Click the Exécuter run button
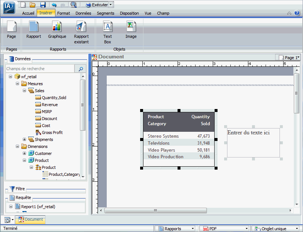Screen dimensions: 303x232 click(x=97, y=5)
